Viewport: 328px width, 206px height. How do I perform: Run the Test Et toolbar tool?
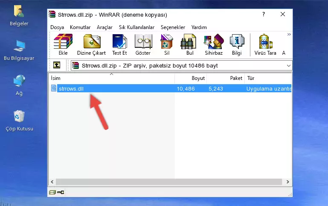119,44
